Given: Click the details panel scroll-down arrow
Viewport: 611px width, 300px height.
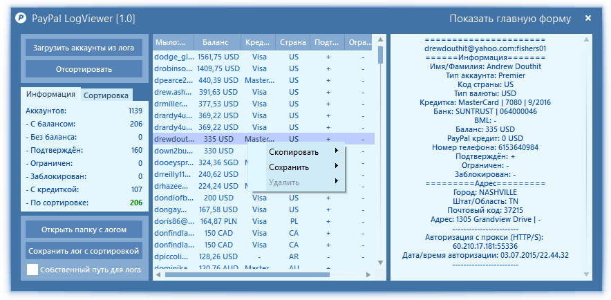Looking at the screenshot, I should coord(585,274).
